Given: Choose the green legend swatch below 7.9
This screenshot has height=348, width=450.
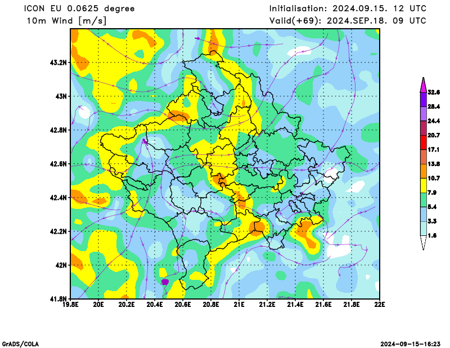Looking at the screenshot, I should point(424,200).
